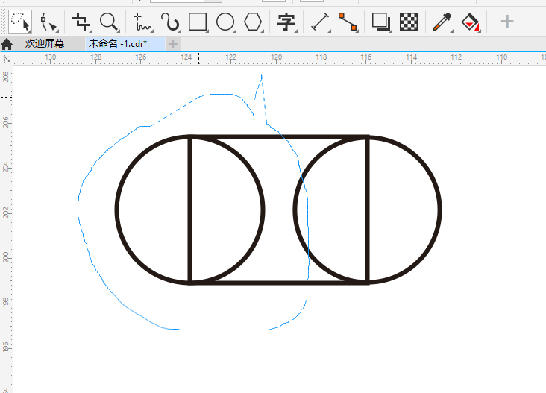Click the ruler origin corner box

click(7, 59)
